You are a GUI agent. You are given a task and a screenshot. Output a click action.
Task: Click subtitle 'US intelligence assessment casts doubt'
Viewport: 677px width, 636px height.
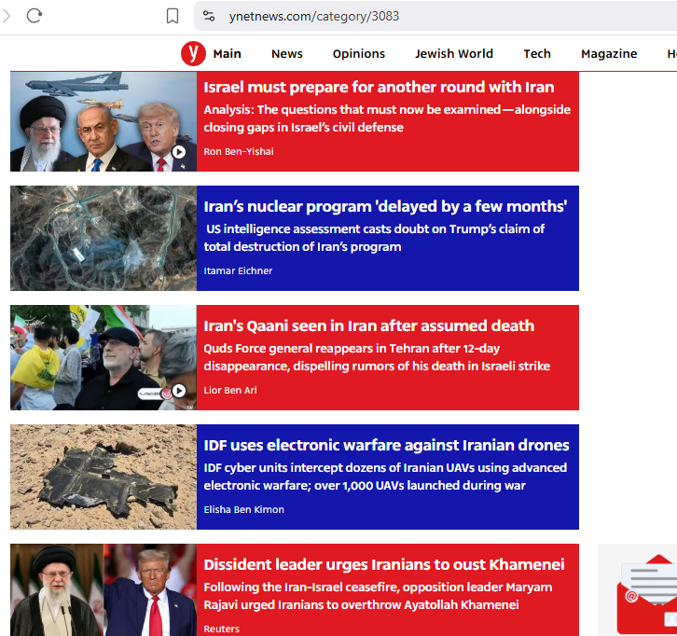click(x=374, y=238)
